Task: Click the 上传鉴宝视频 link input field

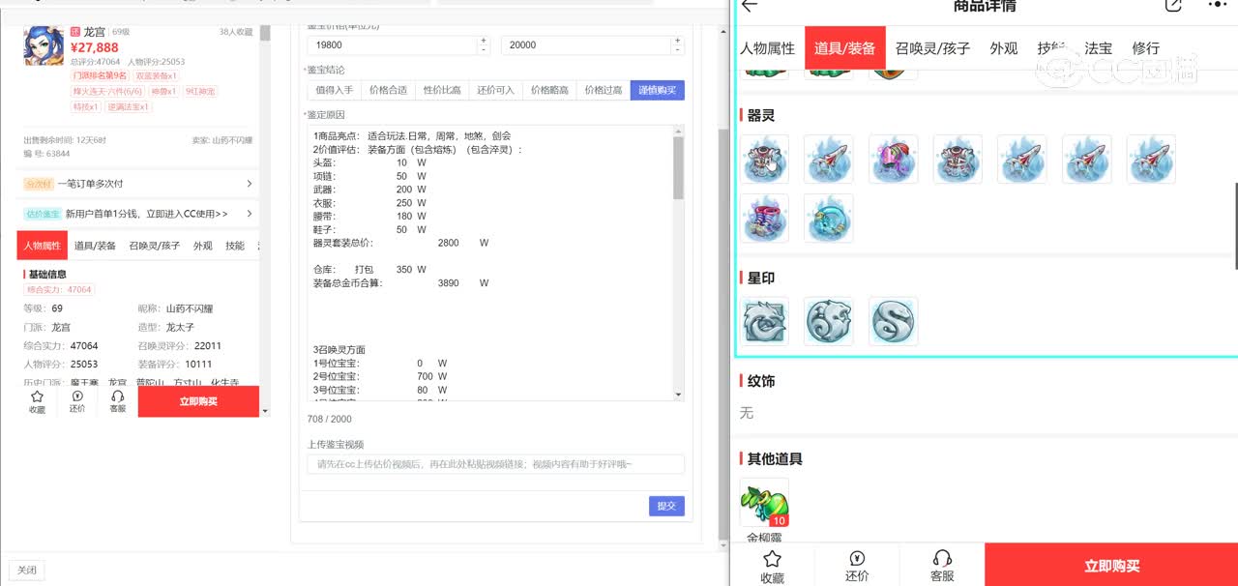Action: [496, 465]
